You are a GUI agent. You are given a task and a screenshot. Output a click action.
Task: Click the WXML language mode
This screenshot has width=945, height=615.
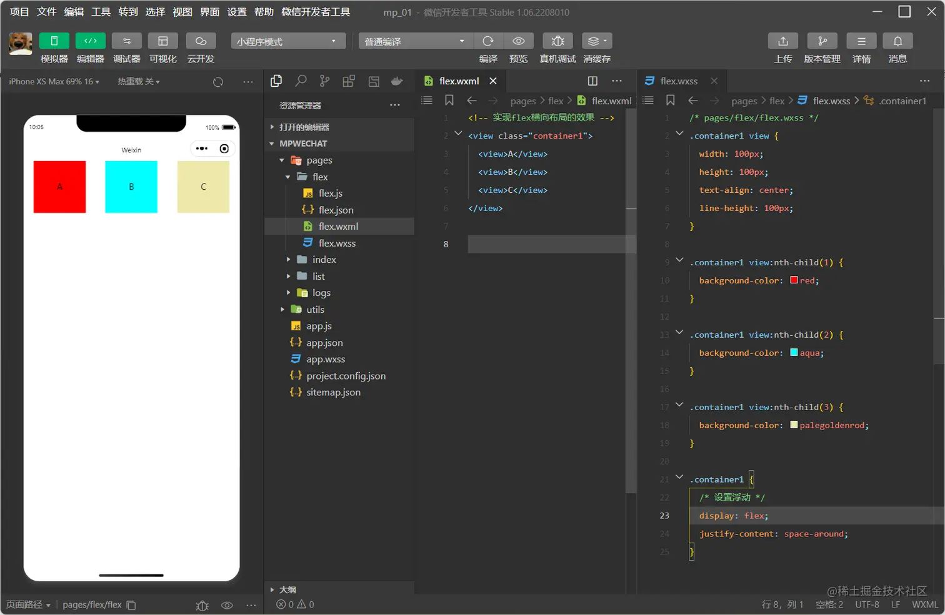924,604
